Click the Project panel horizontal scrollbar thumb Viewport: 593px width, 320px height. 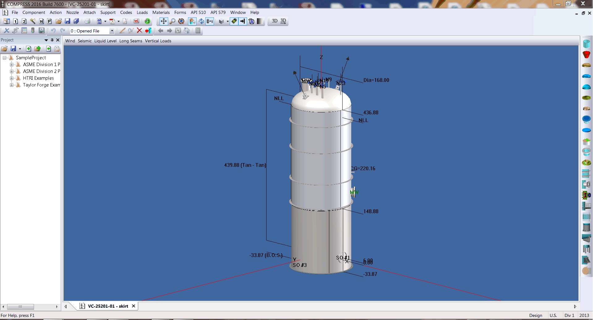[20, 307]
